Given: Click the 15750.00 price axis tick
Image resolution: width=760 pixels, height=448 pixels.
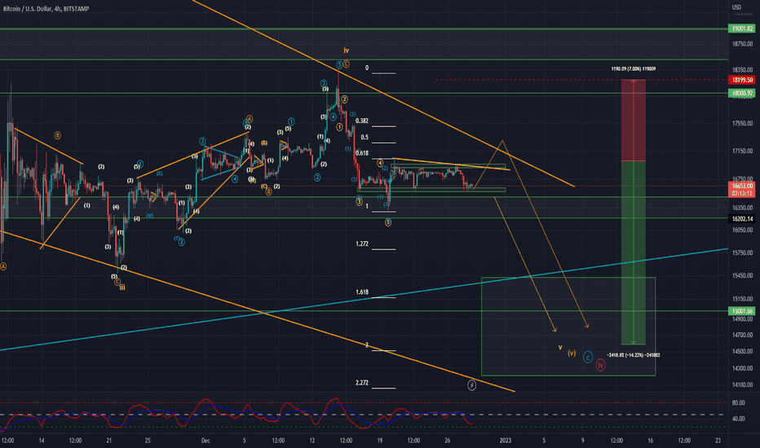Looking at the screenshot, I should (742, 253).
